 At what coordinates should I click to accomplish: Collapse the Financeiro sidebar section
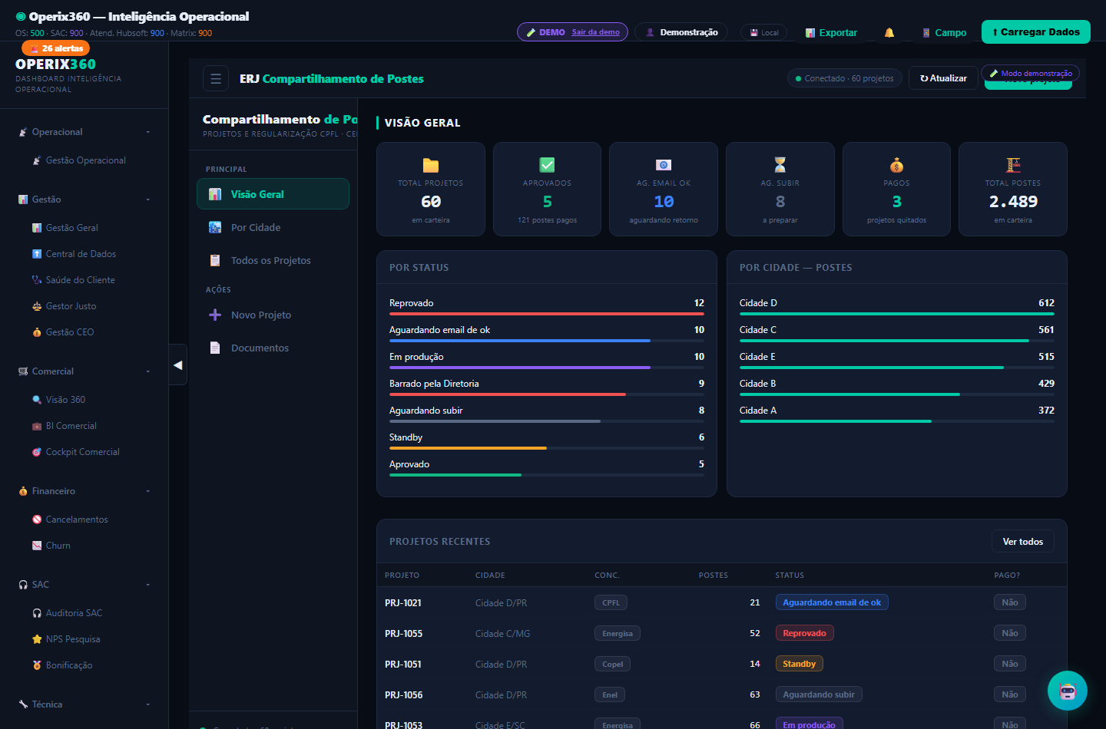[x=84, y=491]
